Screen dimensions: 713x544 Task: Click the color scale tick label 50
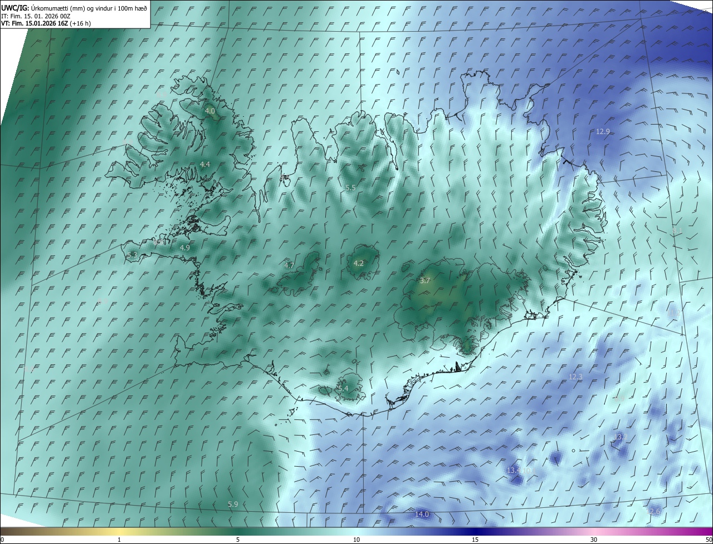pos(708,540)
